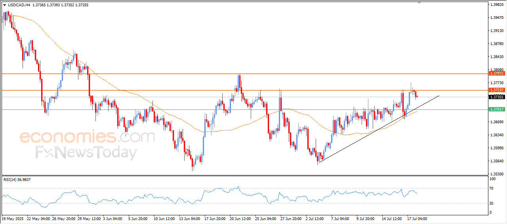507x224 pixels.
Task: Select the orange 1.37972 price label
Action: 496,73
